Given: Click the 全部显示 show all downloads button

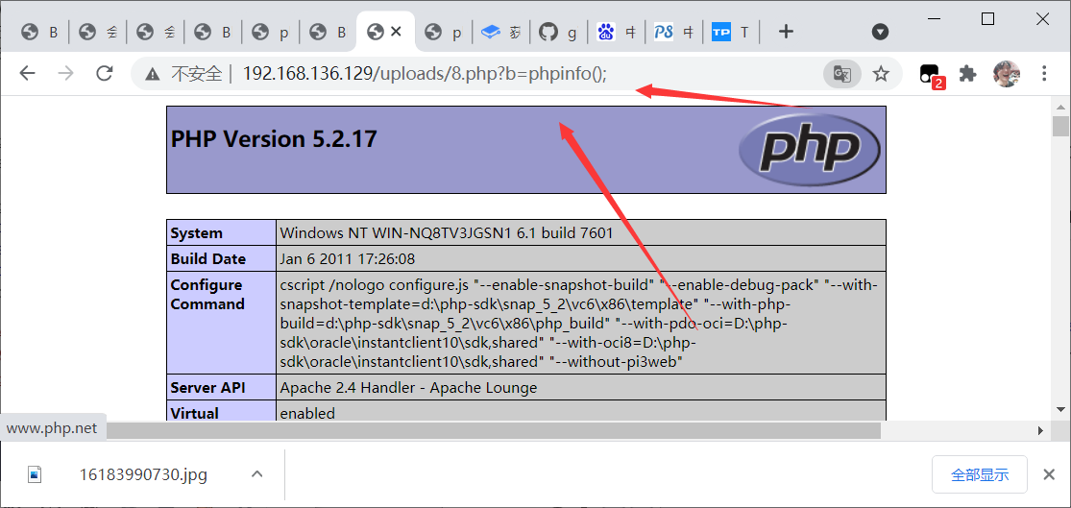Looking at the screenshot, I should point(980,474).
